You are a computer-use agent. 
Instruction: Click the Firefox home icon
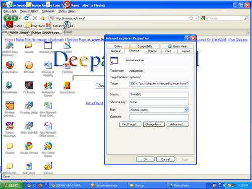43,18
